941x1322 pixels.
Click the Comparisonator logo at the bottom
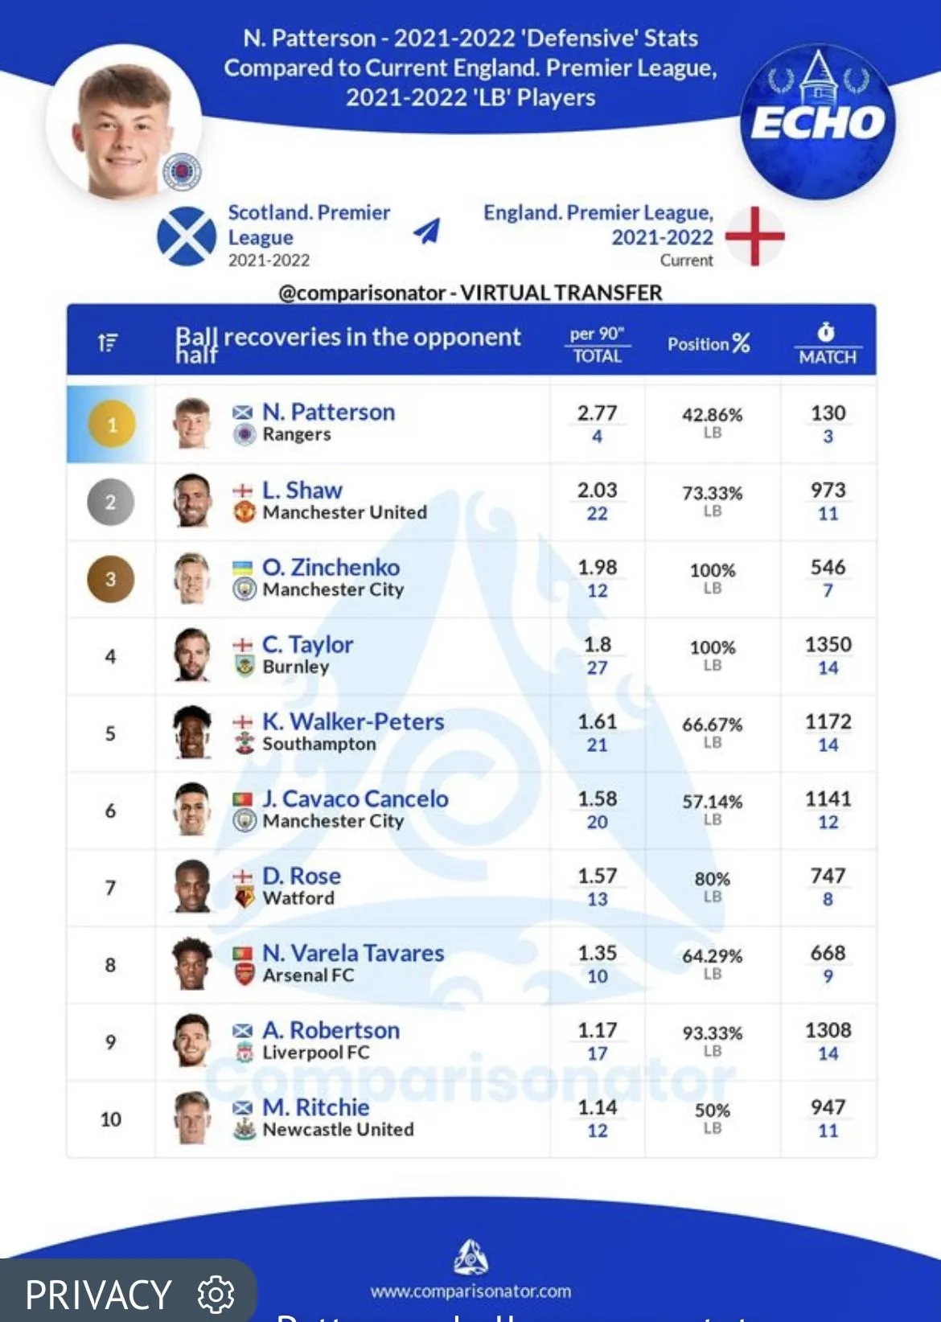pos(470,1257)
